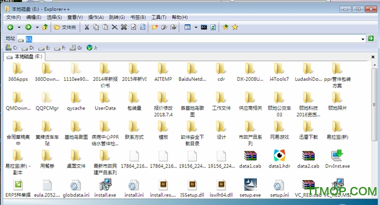Image resolution: width=380 pixels, height=205 pixels.
Task: Open the 帮助(H) menu
Action: tap(179, 17)
